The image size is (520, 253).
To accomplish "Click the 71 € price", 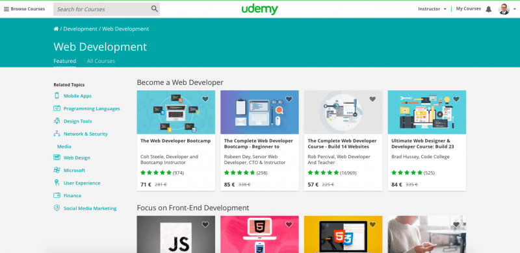I will [x=146, y=184].
